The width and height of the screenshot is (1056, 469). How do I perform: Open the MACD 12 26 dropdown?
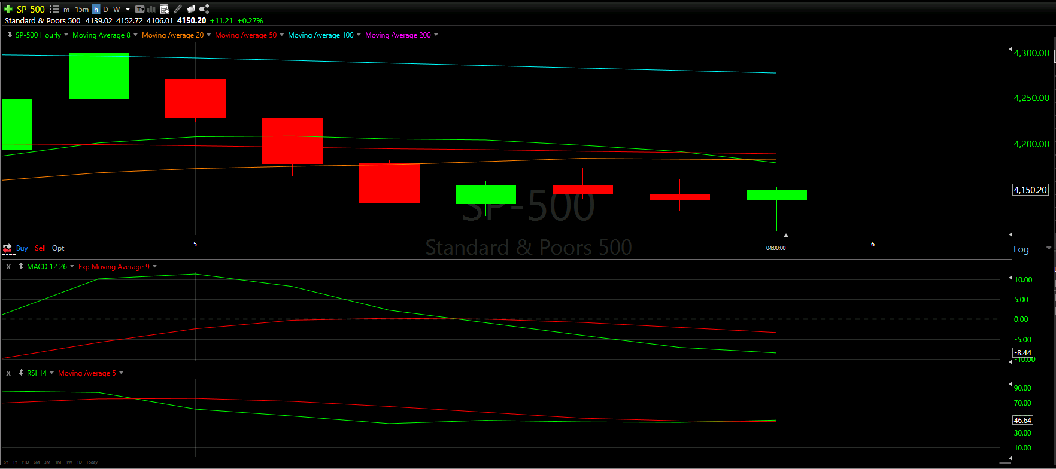[72, 266]
